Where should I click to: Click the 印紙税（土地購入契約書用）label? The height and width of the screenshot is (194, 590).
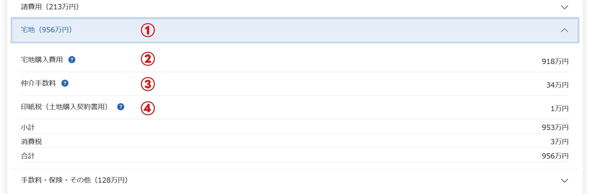coord(65,107)
